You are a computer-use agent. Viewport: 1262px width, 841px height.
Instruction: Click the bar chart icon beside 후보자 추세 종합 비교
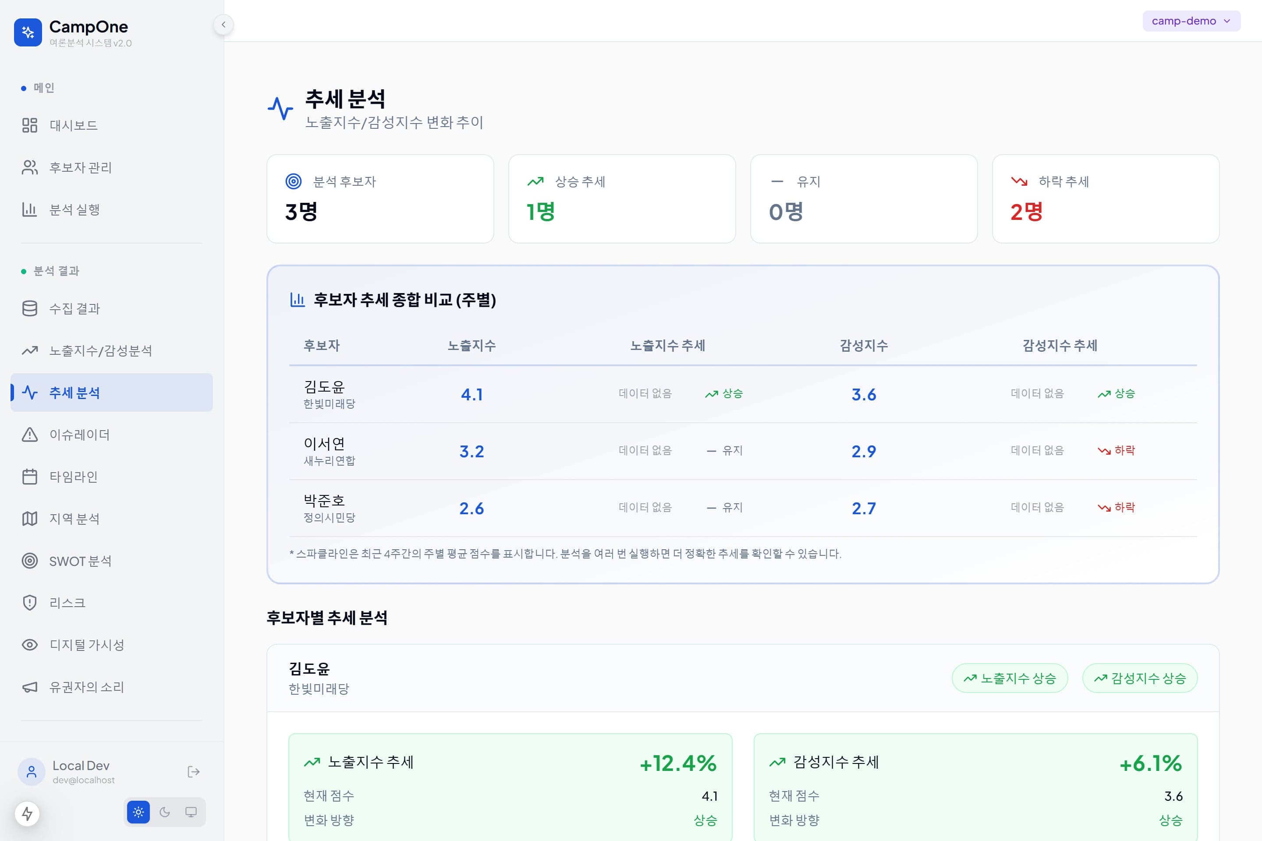click(x=297, y=299)
